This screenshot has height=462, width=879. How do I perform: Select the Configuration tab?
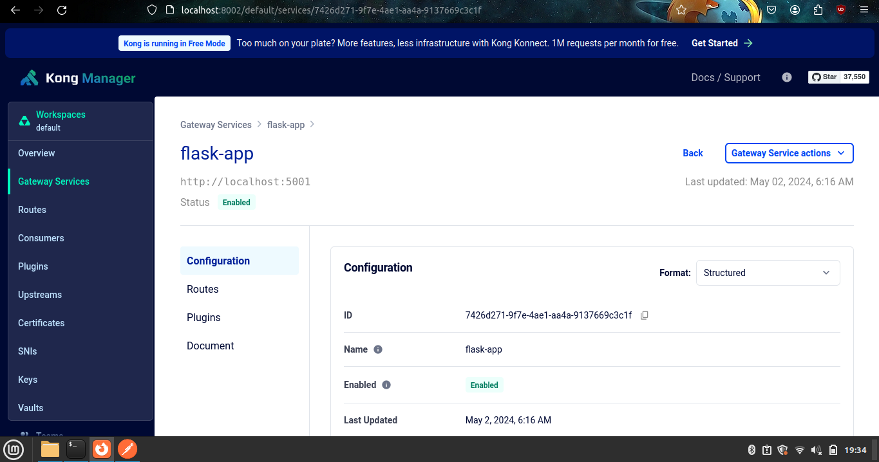(x=240, y=261)
